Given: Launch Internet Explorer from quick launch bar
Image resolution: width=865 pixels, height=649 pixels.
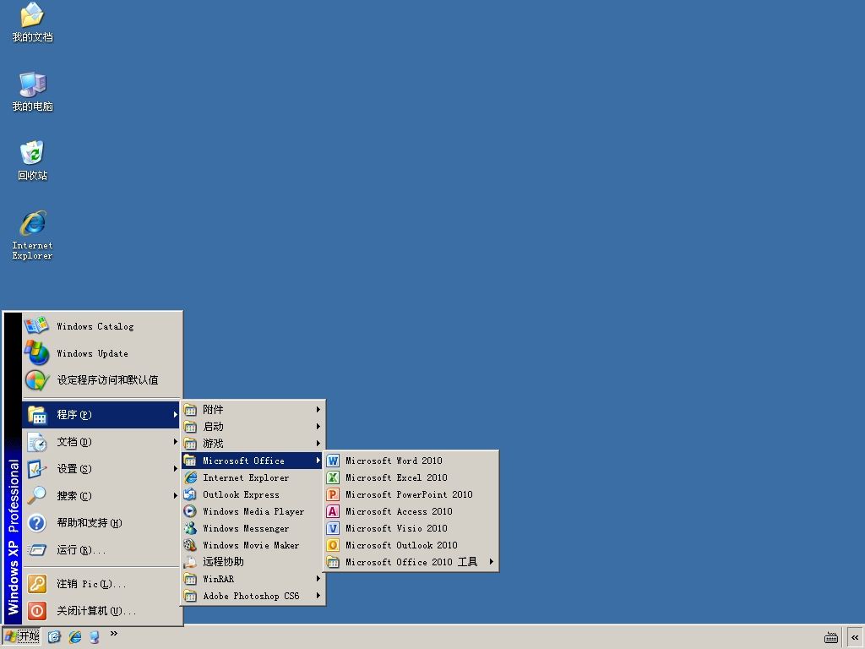Looking at the screenshot, I should [x=74, y=637].
